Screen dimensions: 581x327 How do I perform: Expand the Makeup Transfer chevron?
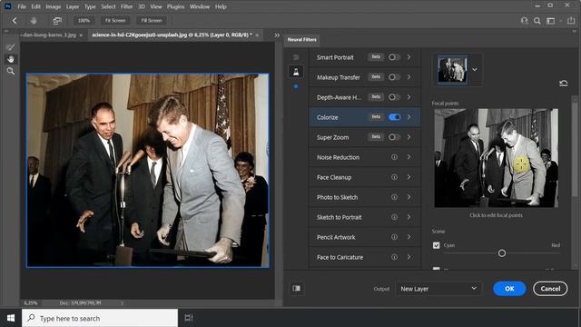[409, 77]
